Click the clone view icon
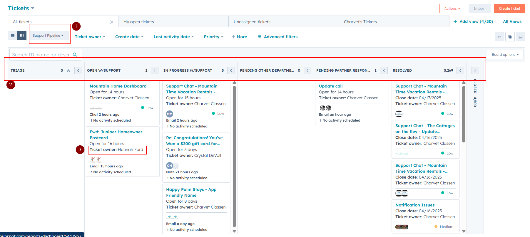 510,37
